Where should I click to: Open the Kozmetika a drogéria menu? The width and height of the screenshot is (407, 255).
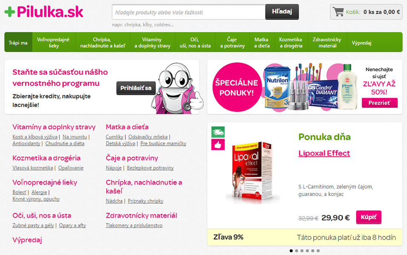tap(291, 42)
